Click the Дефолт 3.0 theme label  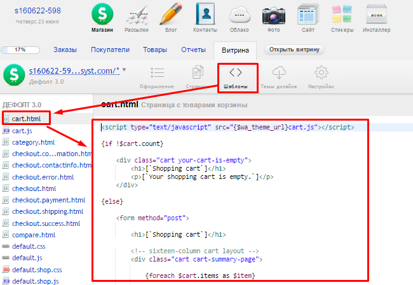coord(46,82)
